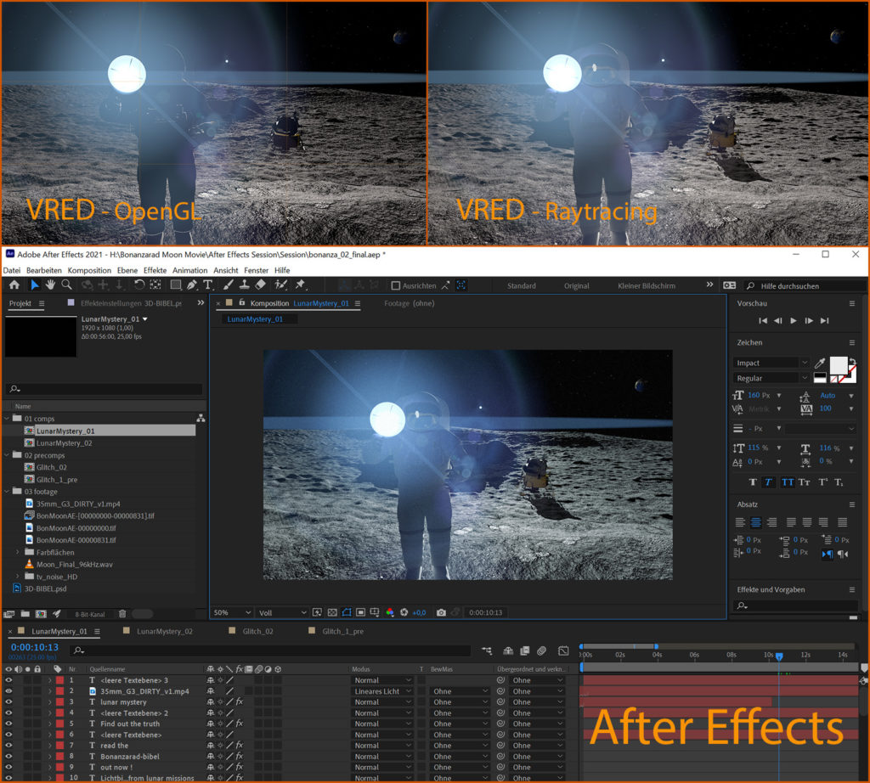Screen dimensions: 870x783
Task: Switch to the LunarMystery_02 timeline tab
Action: pos(164,631)
